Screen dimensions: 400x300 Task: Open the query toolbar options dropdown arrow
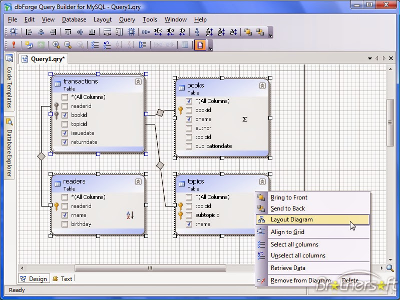210,48
